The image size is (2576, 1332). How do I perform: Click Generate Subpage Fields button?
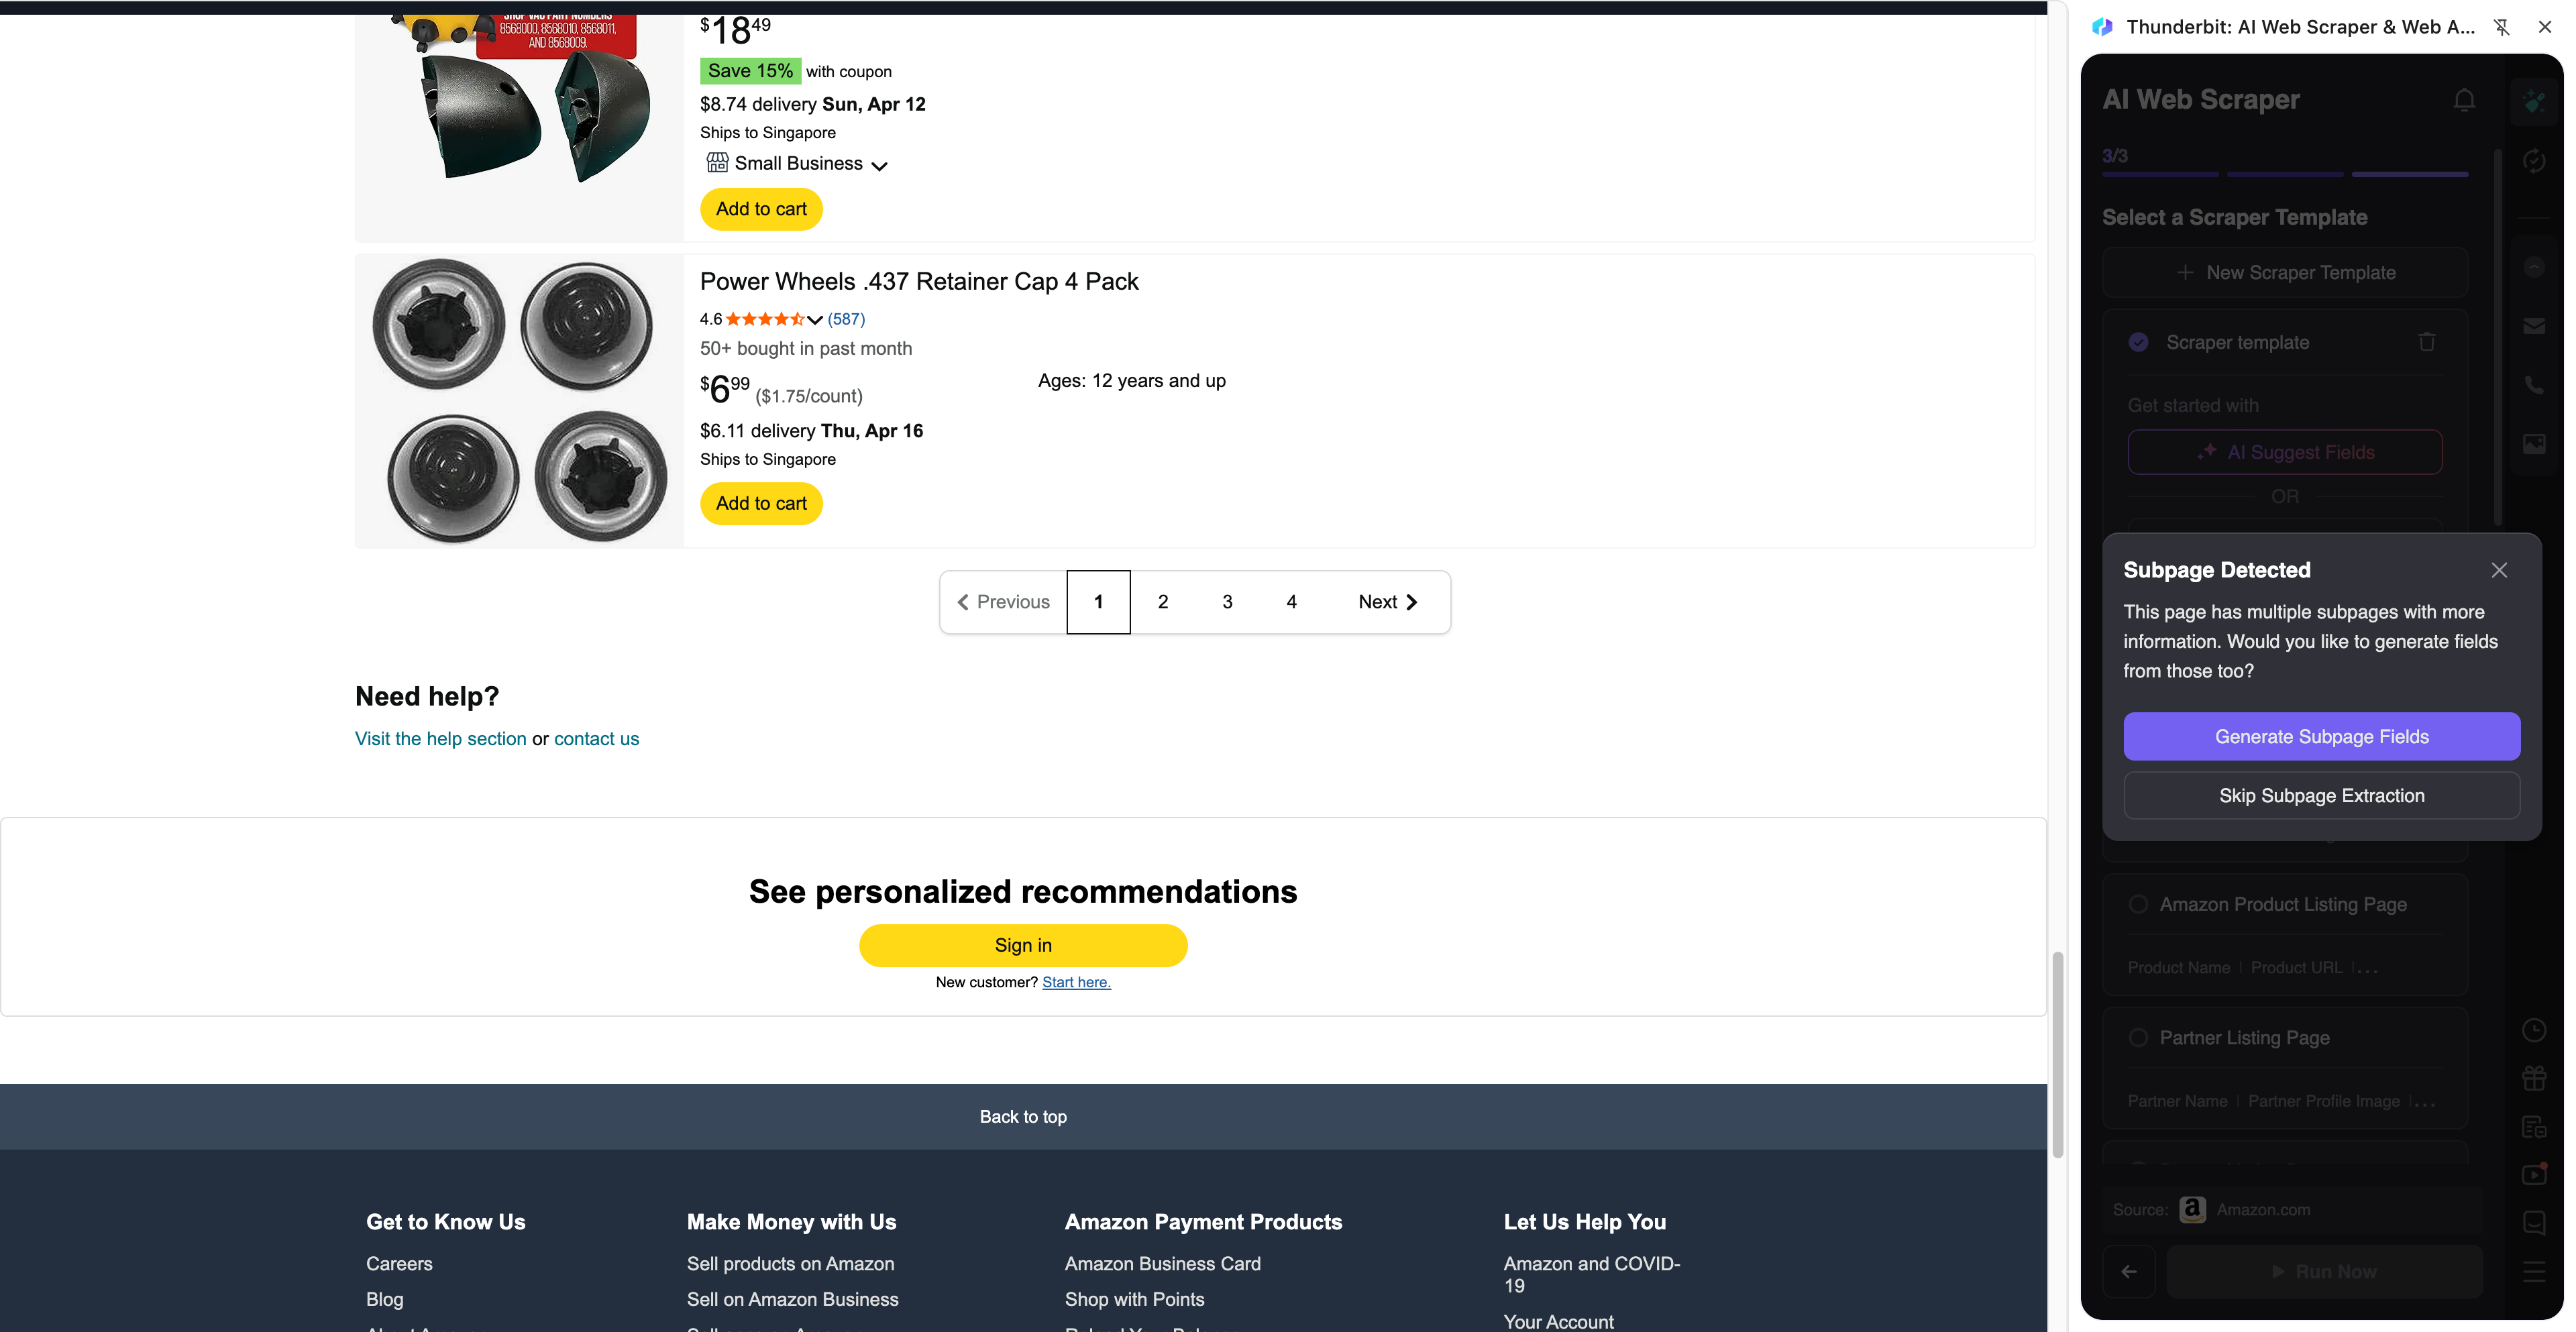(x=2321, y=737)
